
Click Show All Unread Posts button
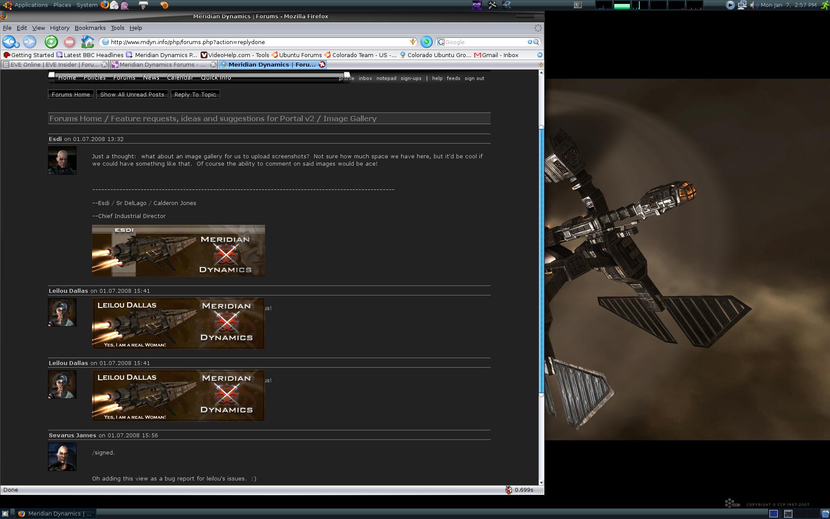tap(132, 94)
